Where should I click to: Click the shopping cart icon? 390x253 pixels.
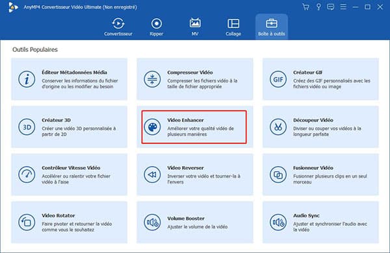[305, 7]
